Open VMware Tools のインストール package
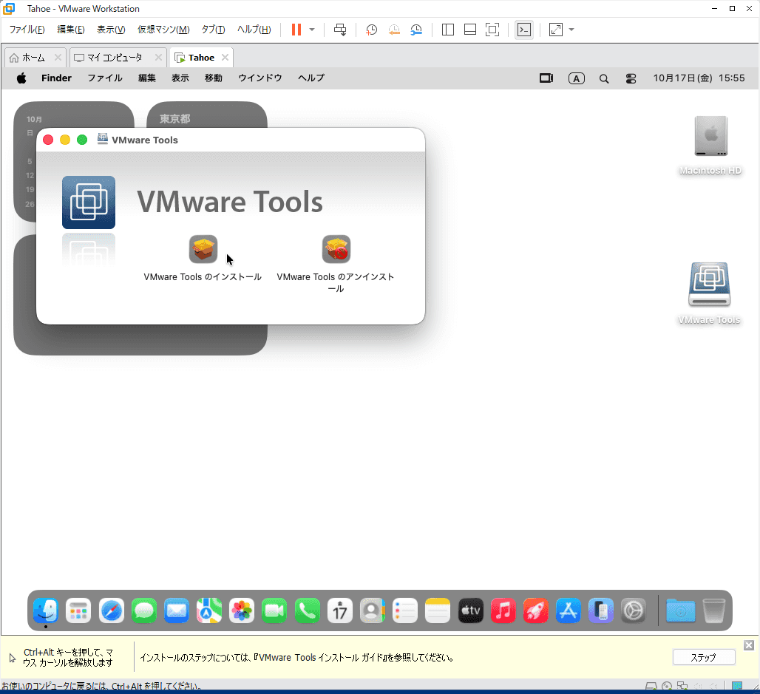 (x=203, y=250)
